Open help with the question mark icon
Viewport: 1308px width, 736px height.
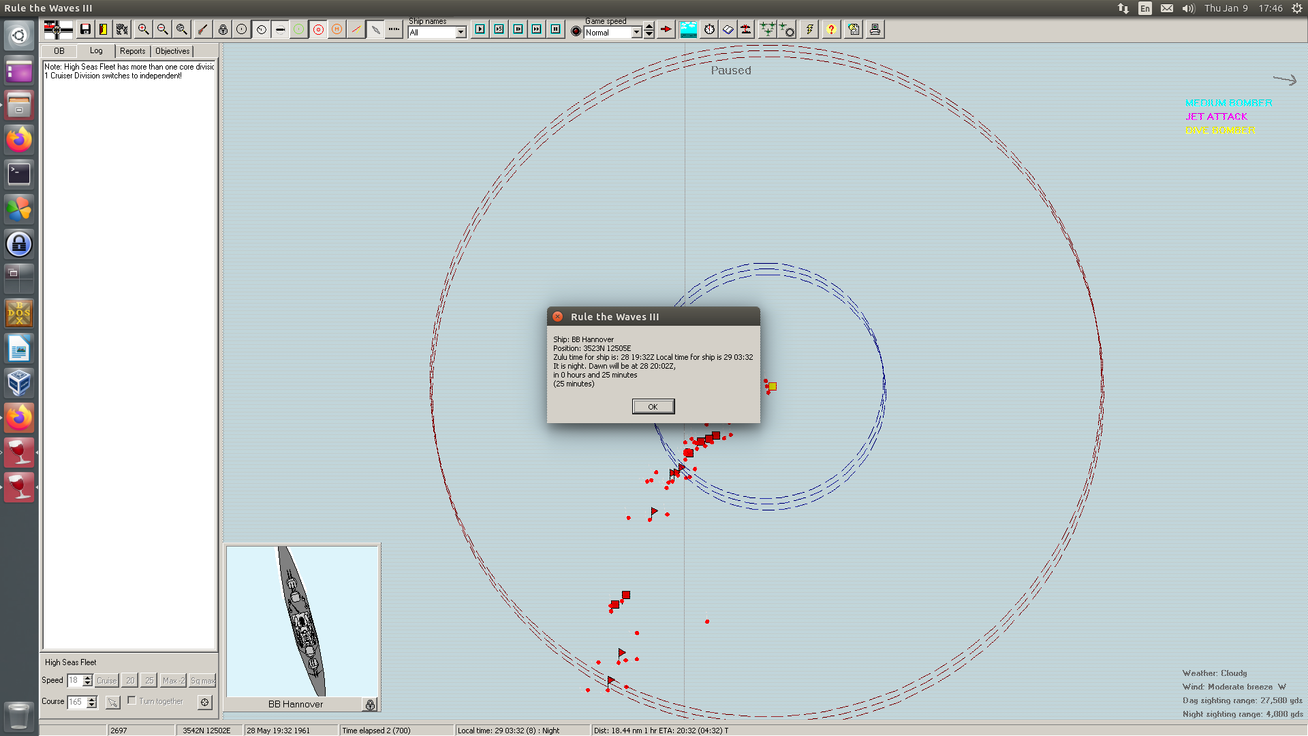831,29
